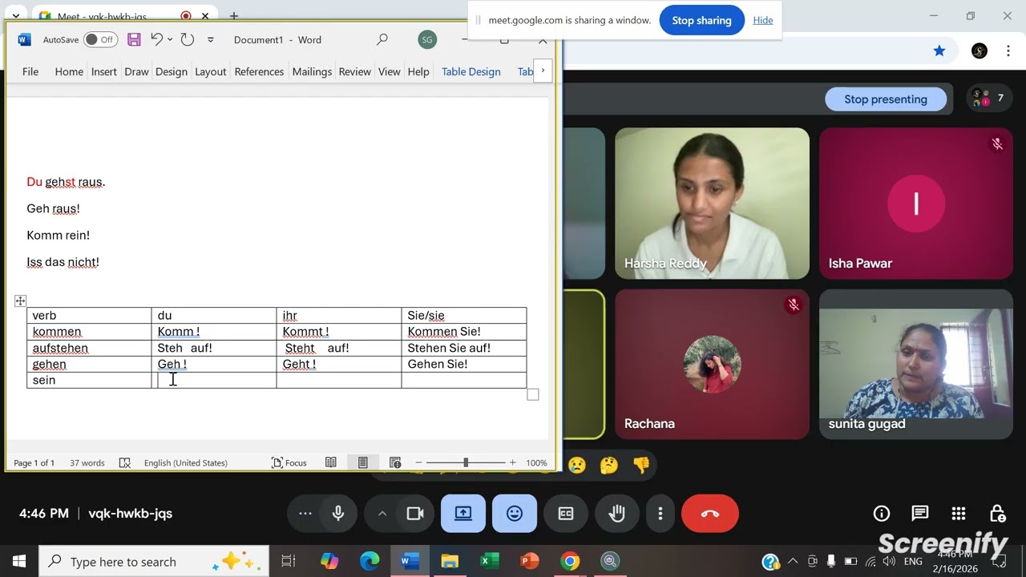Toggle the Meet reactions smiley button
Viewport: 1026px width, 577px height.
point(515,514)
